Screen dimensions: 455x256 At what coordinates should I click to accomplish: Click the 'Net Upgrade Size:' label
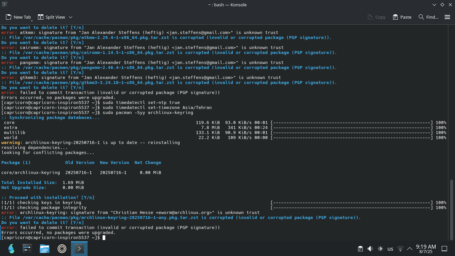pos(24,188)
